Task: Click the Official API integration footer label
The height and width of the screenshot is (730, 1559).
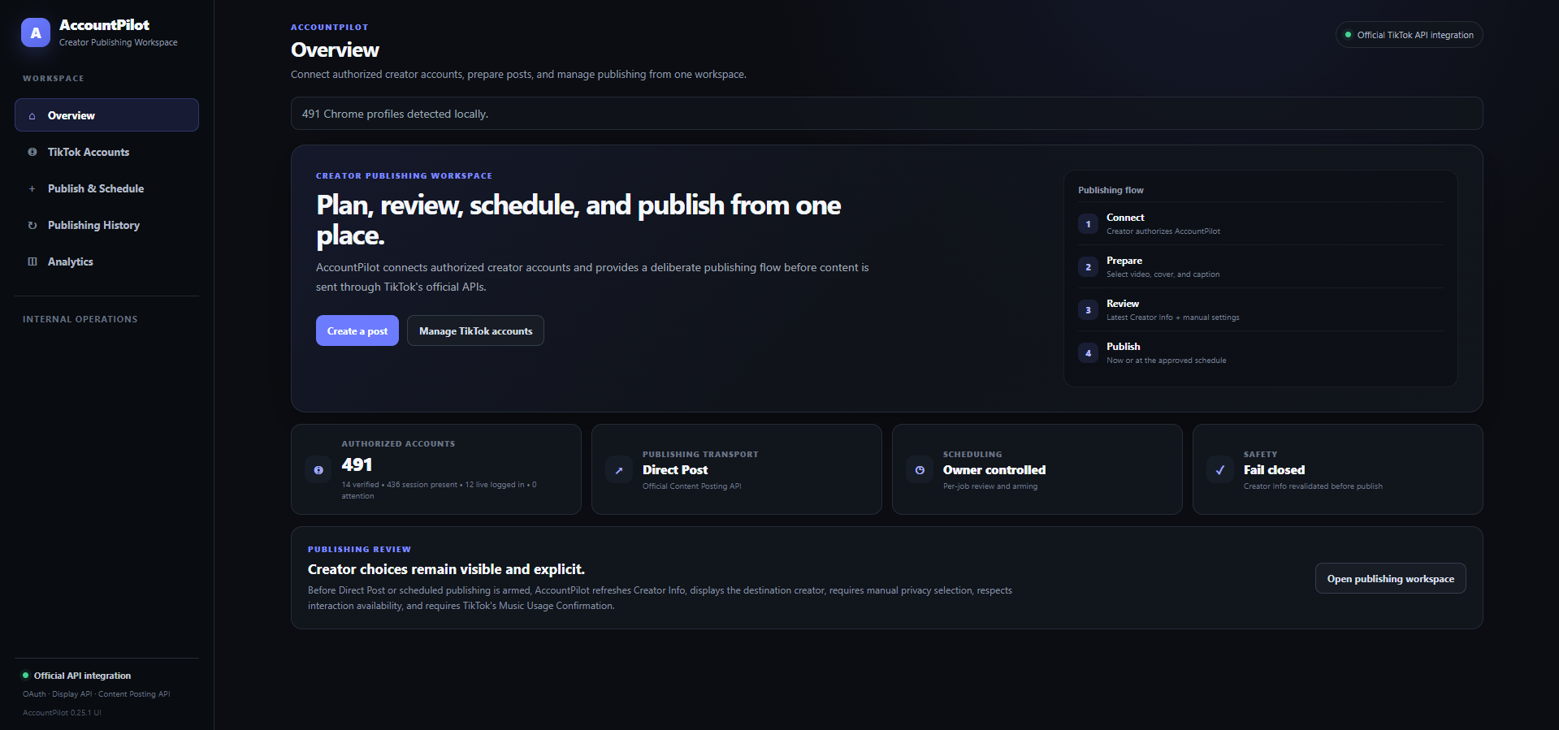Action: click(x=82, y=676)
